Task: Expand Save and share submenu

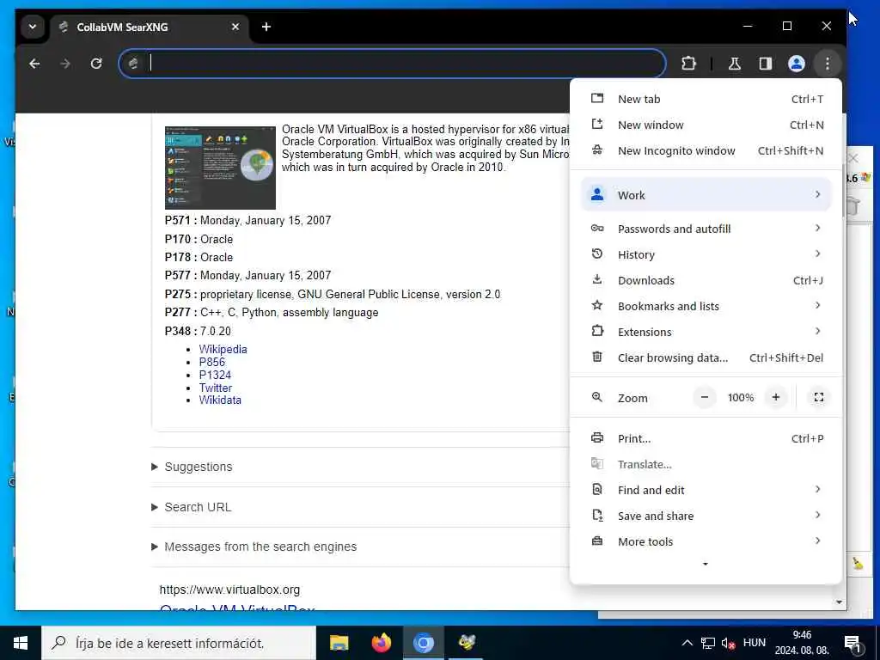Action: tap(706, 516)
